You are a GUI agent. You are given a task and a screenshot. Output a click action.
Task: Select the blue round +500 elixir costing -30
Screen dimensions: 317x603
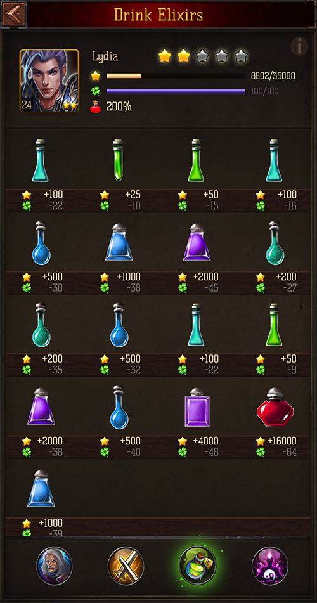pos(41,243)
